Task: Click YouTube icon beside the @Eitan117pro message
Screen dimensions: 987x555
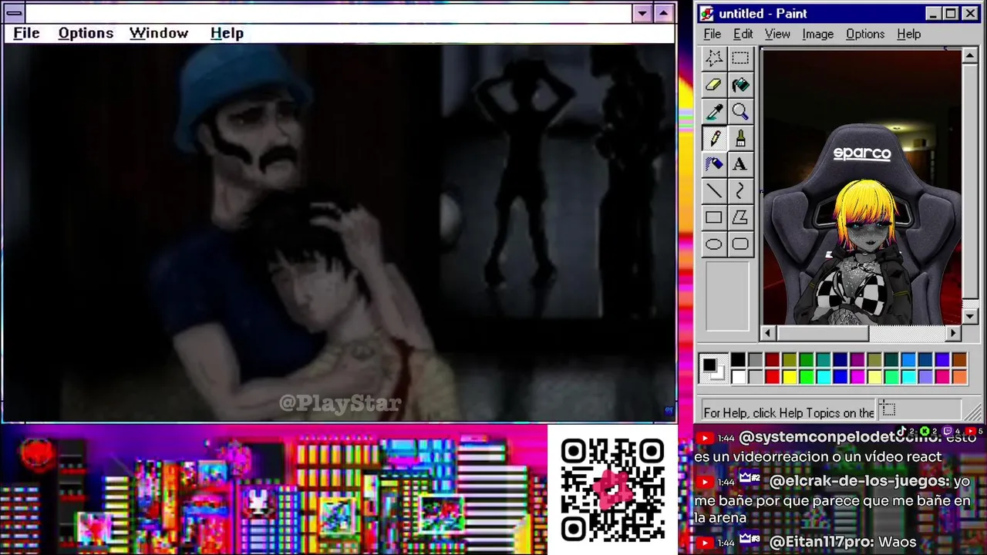Action: point(705,543)
